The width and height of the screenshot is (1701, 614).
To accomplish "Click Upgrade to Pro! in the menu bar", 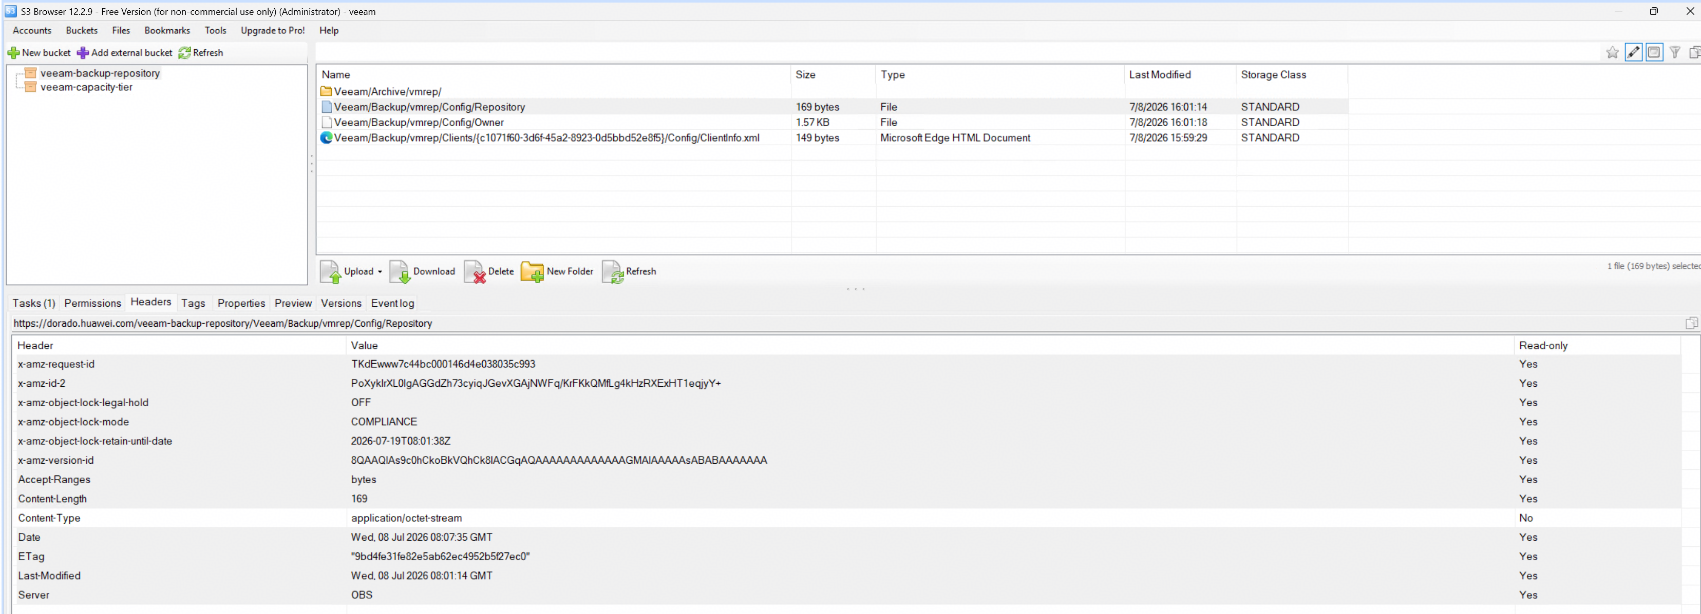I will (273, 30).
